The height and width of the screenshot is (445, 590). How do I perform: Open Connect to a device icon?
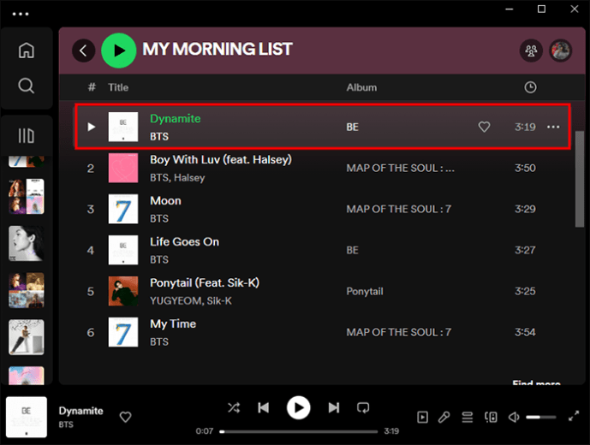(491, 417)
